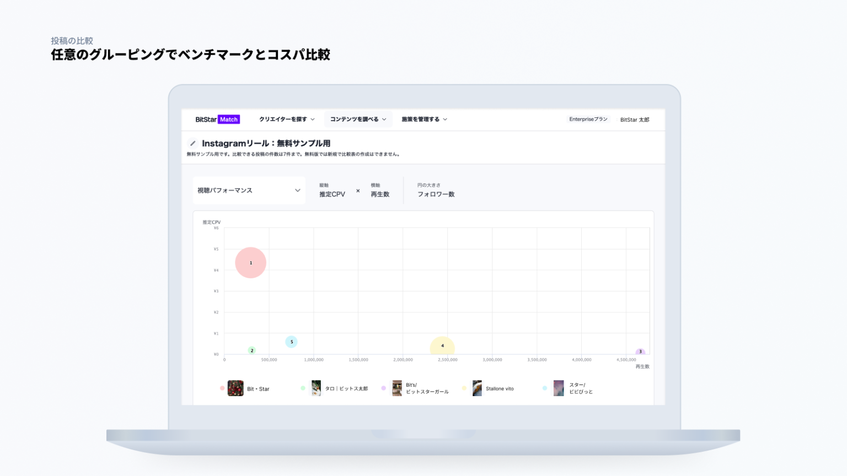Click the Stallone vito legend thumbnail
Viewport: 847px width, 476px height.
click(x=477, y=388)
